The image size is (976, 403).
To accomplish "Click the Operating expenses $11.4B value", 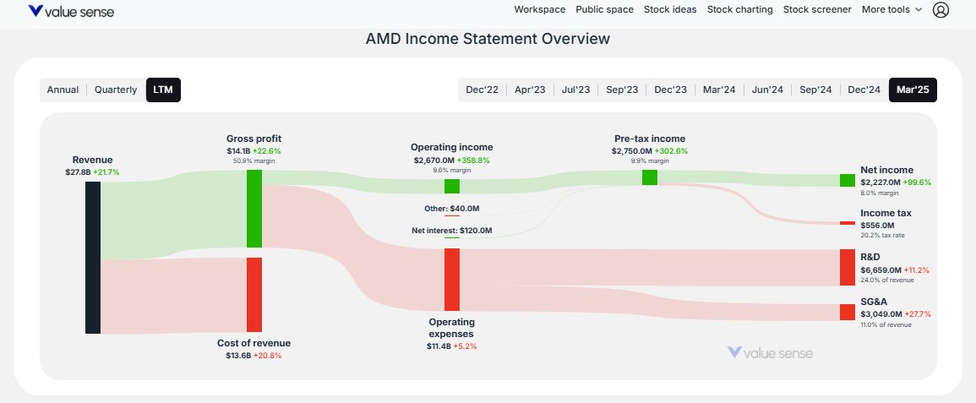I will pyautogui.click(x=439, y=346).
